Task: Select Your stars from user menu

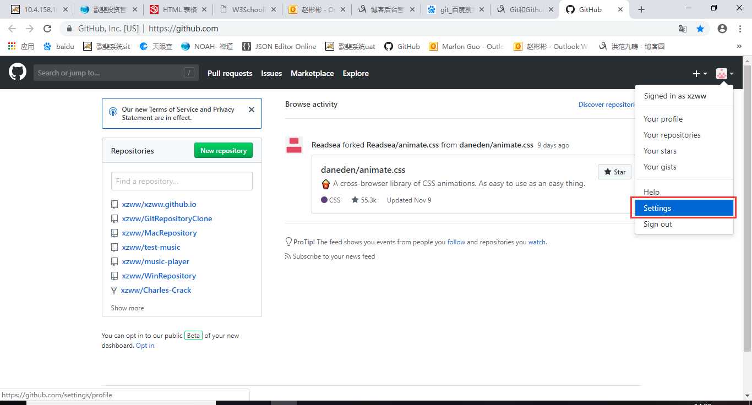Action: (684, 151)
